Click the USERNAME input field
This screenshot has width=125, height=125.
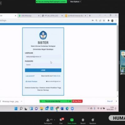click(x=43, y=57)
